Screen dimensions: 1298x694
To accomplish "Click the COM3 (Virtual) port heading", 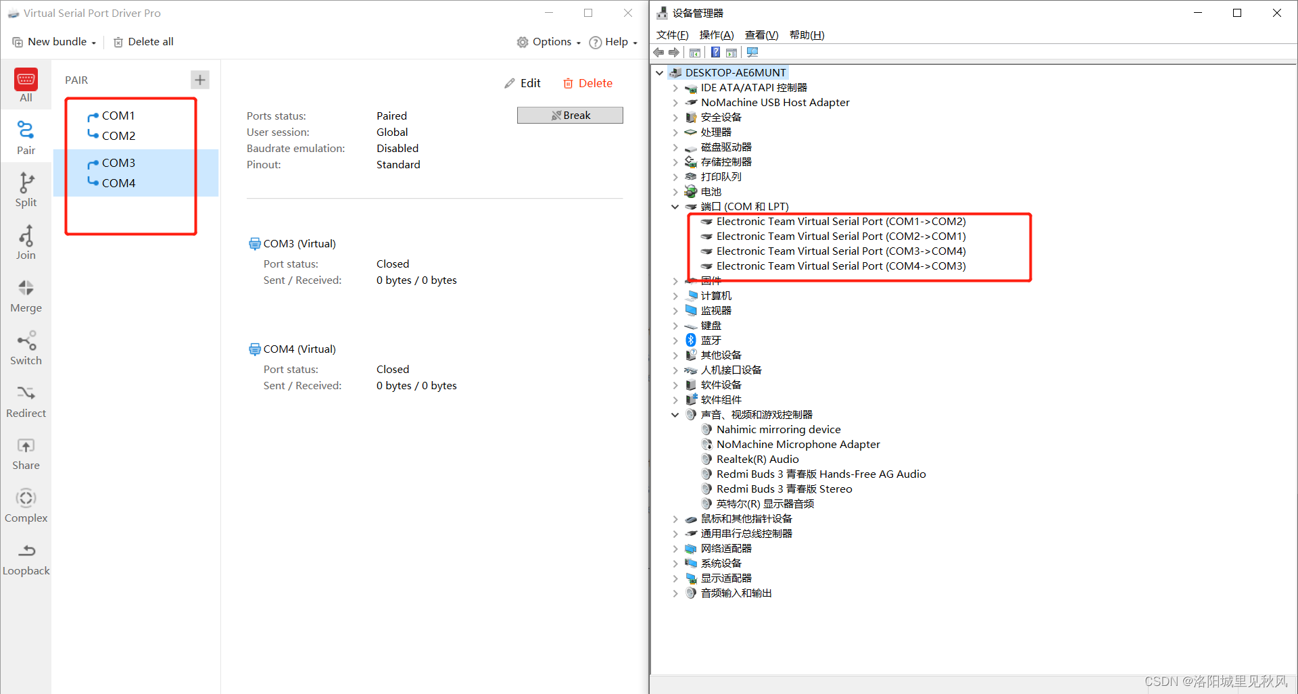I will (299, 244).
